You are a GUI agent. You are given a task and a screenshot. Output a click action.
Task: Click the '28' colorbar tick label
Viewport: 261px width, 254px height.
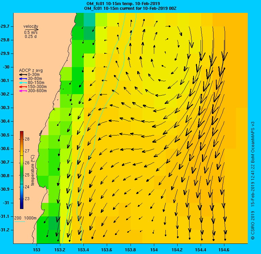pos(27,139)
